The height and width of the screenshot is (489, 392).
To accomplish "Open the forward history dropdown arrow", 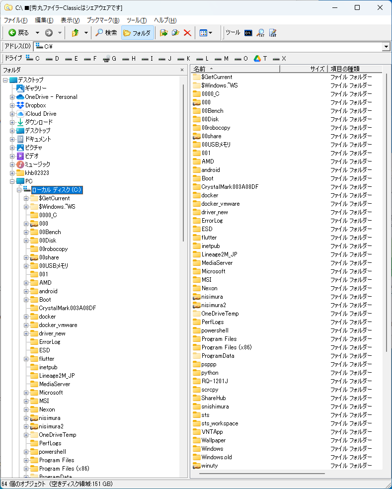I will [60, 33].
